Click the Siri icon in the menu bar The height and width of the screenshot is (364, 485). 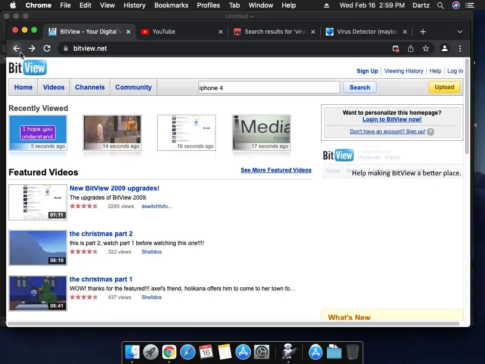(x=456, y=5)
